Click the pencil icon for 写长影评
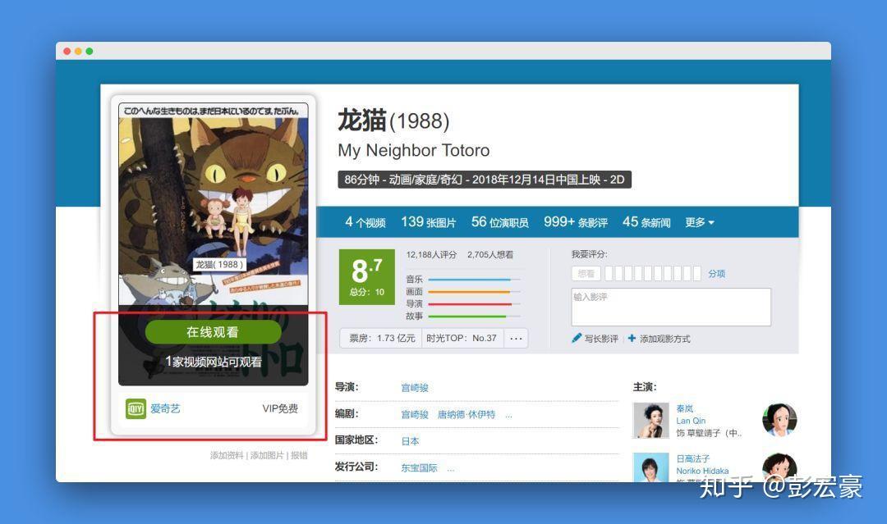887x524 pixels. (577, 338)
